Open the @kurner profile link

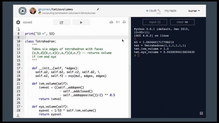pyautogui.click(x=44, y=9)
